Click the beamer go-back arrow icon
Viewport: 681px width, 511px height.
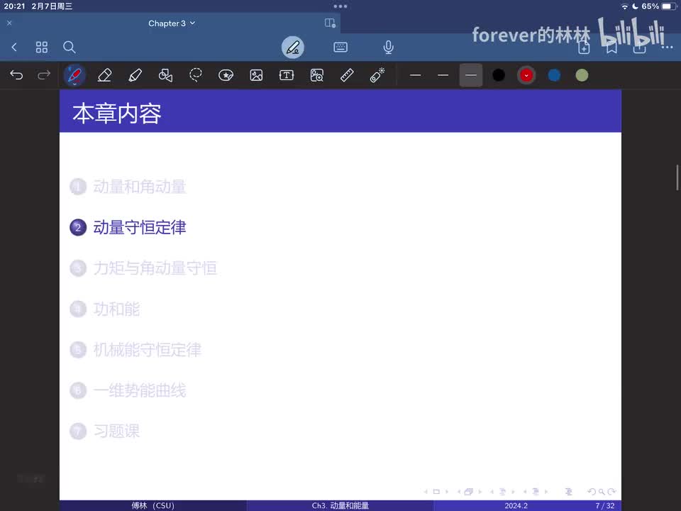591,491
